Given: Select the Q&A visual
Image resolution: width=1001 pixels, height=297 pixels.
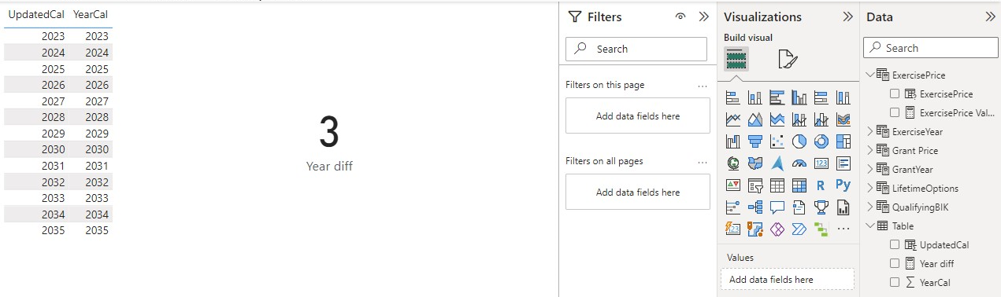Looking at the screenshot, I should 777,208.
